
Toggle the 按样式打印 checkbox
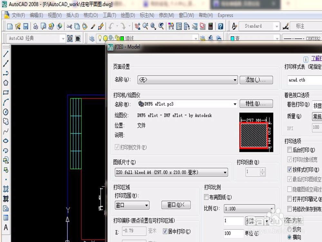point(289,169)
